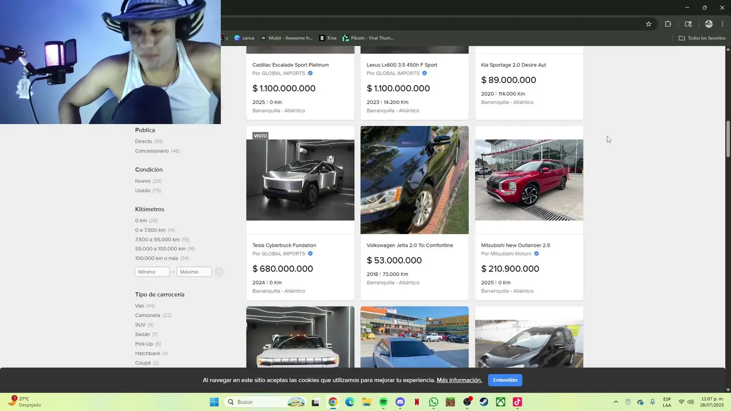Open the Windows Start menu
The width and height of the screenshot is (731, 411).
click(214, 402)
